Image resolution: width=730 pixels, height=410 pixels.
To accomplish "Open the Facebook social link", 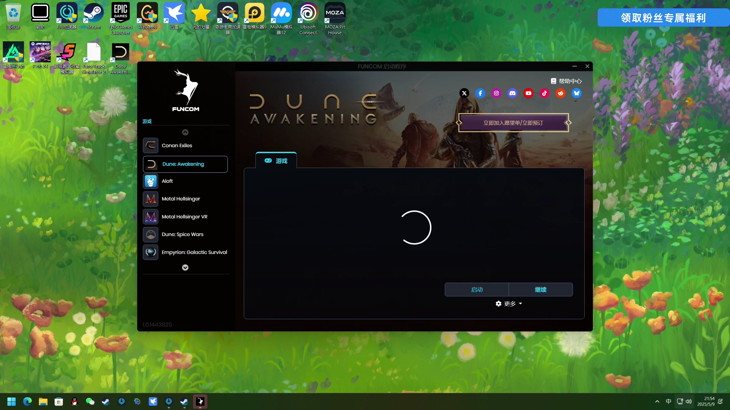I will tap(480, 93).
